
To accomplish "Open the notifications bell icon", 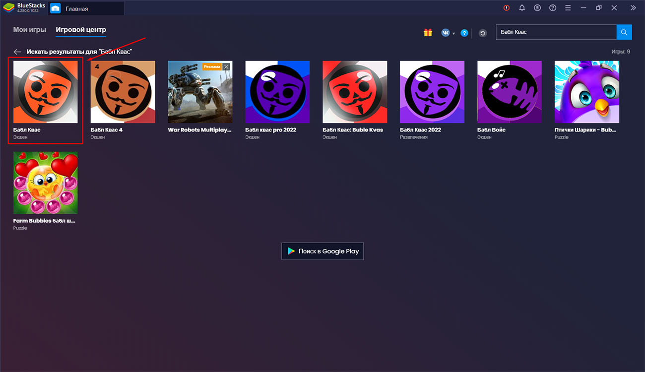I will [522, 8].
